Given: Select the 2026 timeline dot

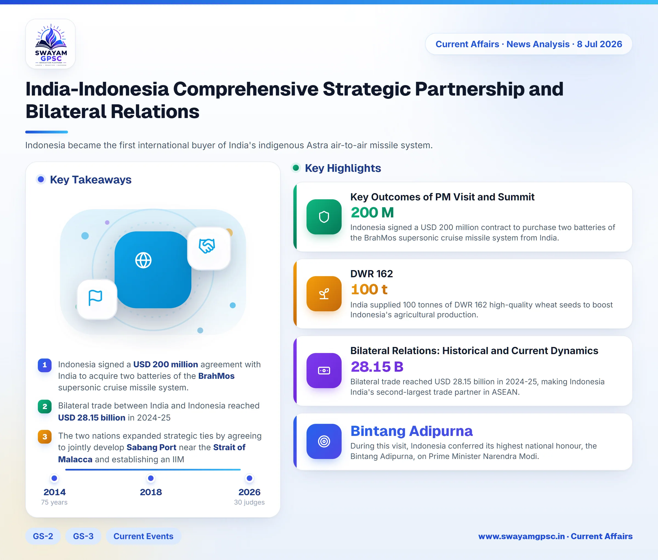Looking at the screenshot, I should (249, 478).
